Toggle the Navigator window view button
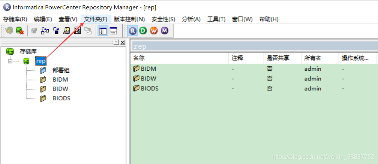 tap(103, 31)
